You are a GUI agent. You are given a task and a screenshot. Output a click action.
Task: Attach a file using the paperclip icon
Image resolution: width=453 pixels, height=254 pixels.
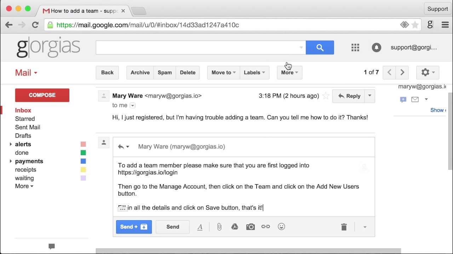tap(219, 227)
